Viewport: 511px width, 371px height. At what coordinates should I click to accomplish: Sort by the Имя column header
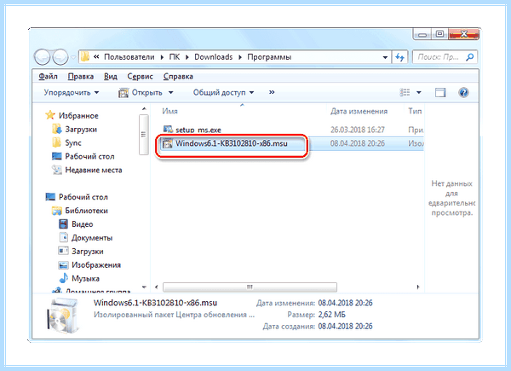(170, 111)
